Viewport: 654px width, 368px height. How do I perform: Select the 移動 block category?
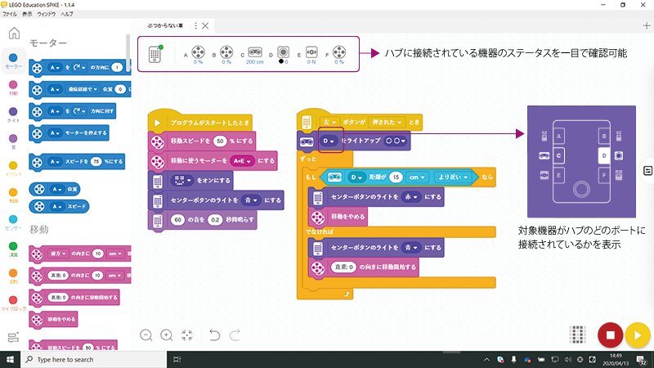[13, 88]
